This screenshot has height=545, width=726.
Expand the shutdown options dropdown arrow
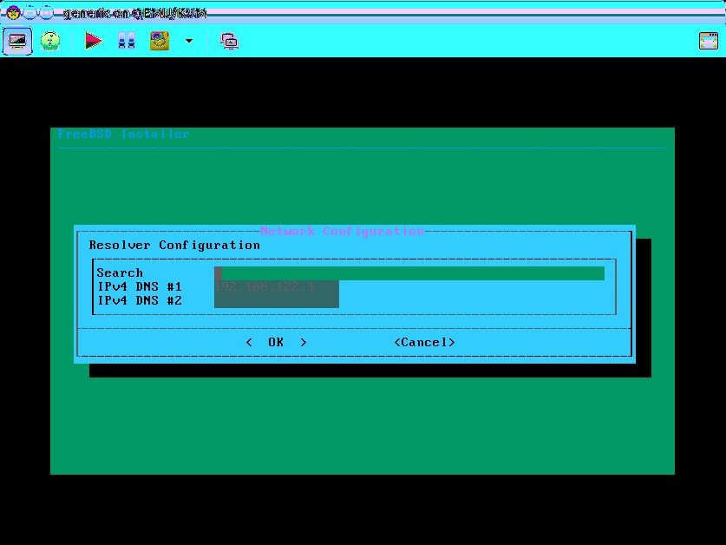coord(189,41)
